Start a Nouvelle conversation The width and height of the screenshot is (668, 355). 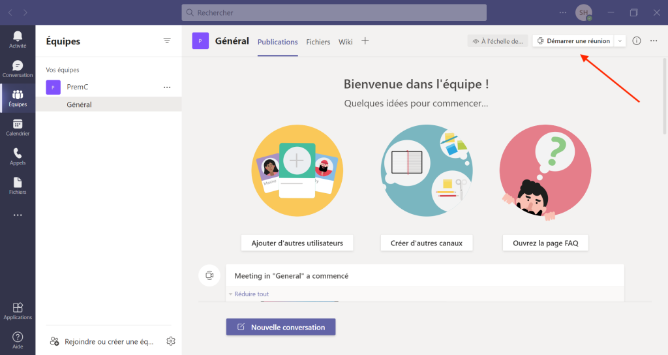(x=281, y=327)
